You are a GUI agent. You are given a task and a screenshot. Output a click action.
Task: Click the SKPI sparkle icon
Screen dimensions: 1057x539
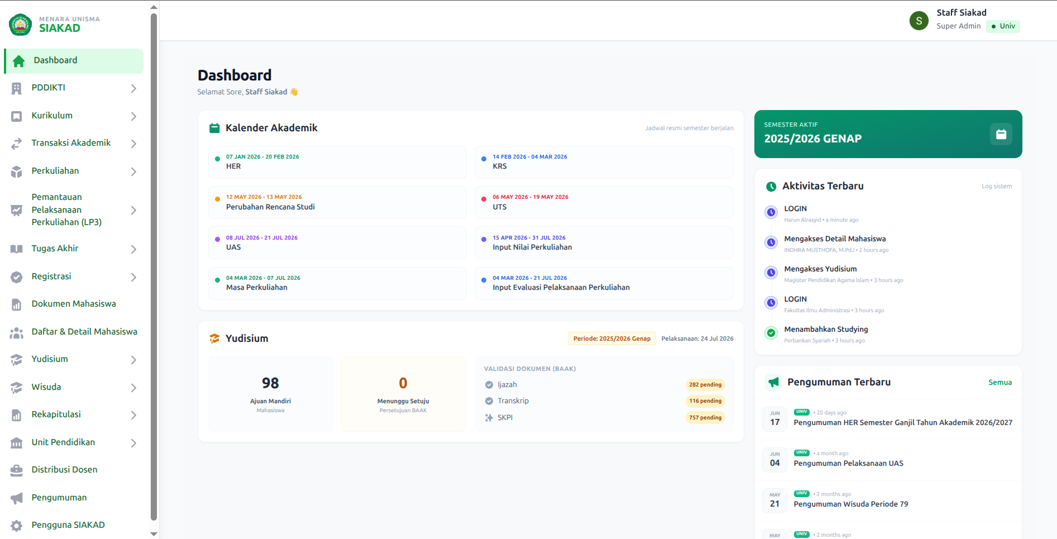(489, 418)
